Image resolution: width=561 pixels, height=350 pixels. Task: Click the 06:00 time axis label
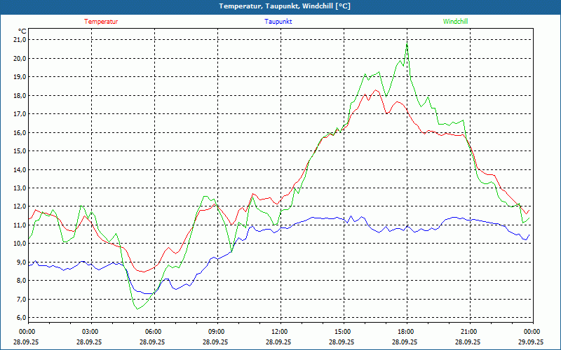point(154,332)
